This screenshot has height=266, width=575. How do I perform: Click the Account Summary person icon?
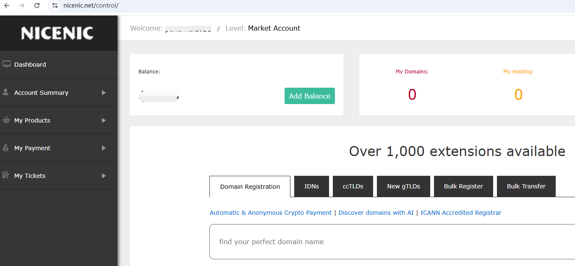pyautogui.click(x=5, y=92)
